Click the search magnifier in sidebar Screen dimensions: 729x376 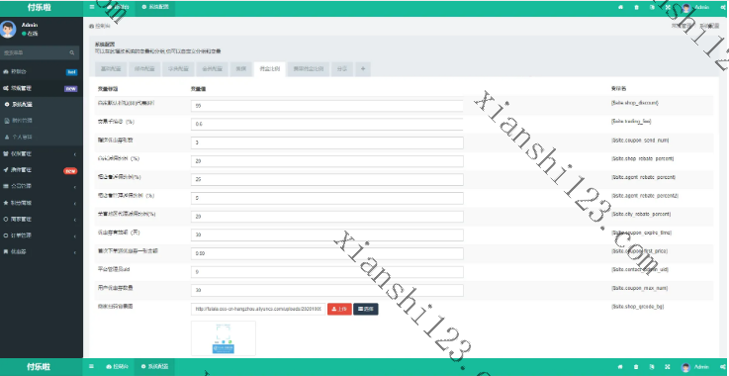(72, 53)
